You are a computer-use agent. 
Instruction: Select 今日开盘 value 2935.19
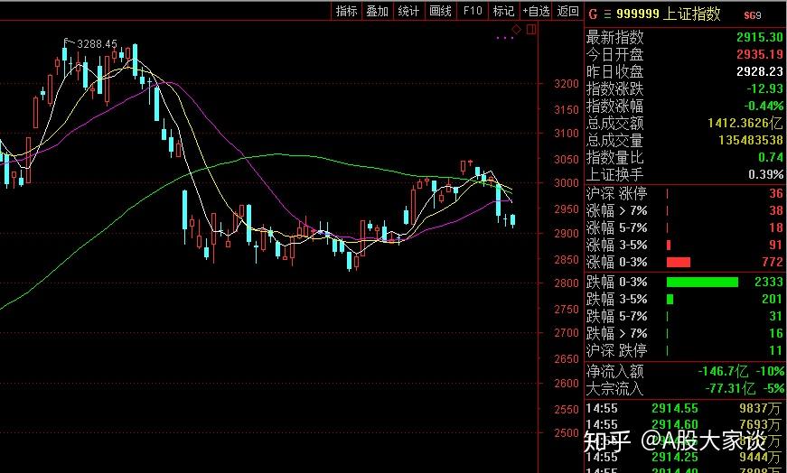pyautogui.click(x=759, y=54)
